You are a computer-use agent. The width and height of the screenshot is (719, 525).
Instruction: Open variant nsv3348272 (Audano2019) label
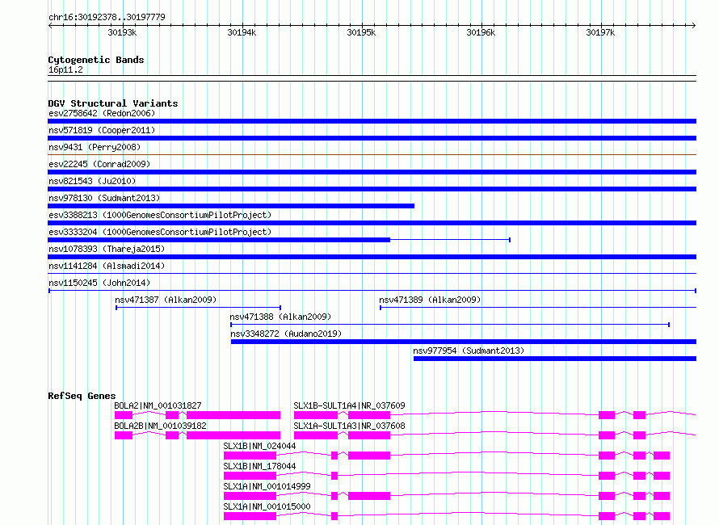286,334
